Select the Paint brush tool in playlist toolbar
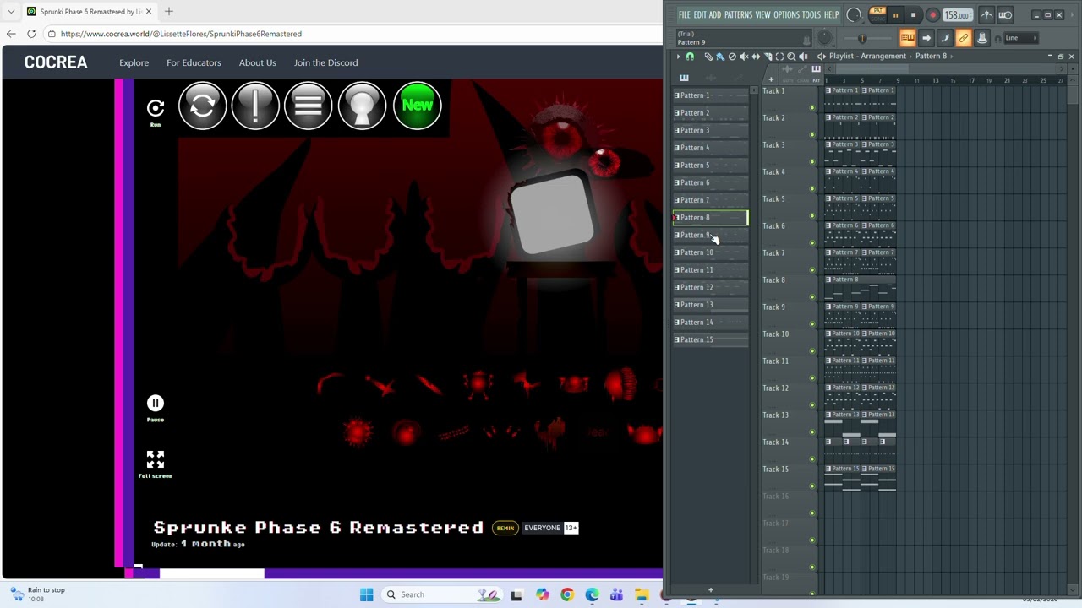Viewport: 1082px width, 608px height. (x=720, y=57)
